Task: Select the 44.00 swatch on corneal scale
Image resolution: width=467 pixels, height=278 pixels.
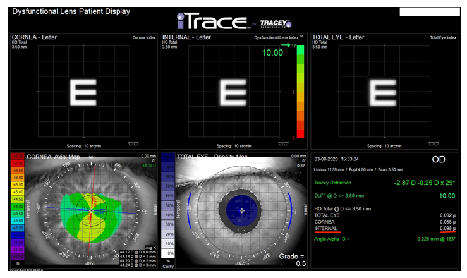Action: pos(18,206)
